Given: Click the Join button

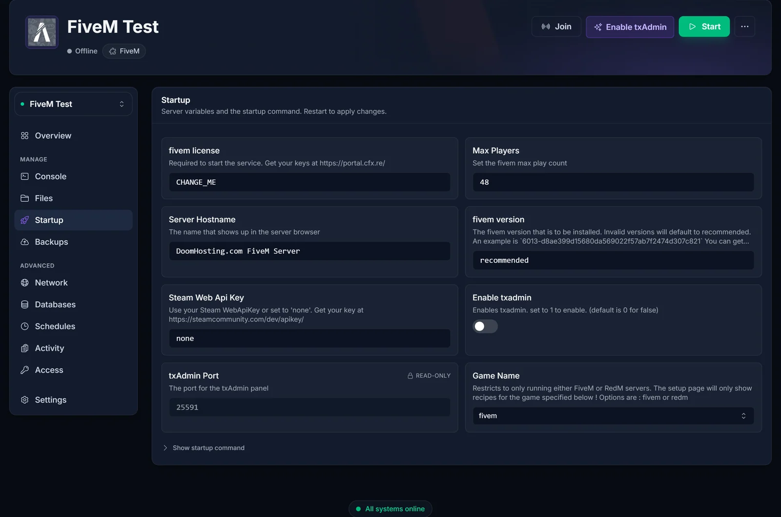Looking at the screenshot, I should (x=556, y=27).
